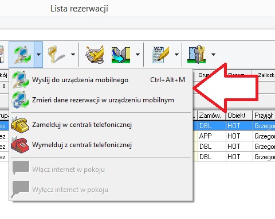Screen dimensions: 275x219
Task: Select the highlighted DBL cell in first row
Action: coord(212,126)
